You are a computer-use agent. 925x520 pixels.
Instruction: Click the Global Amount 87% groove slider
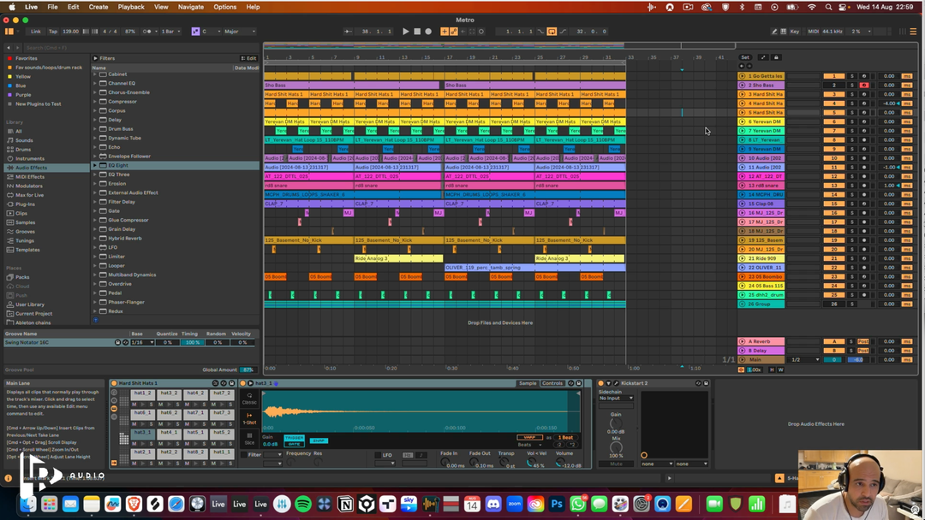(x=247, y=369)
